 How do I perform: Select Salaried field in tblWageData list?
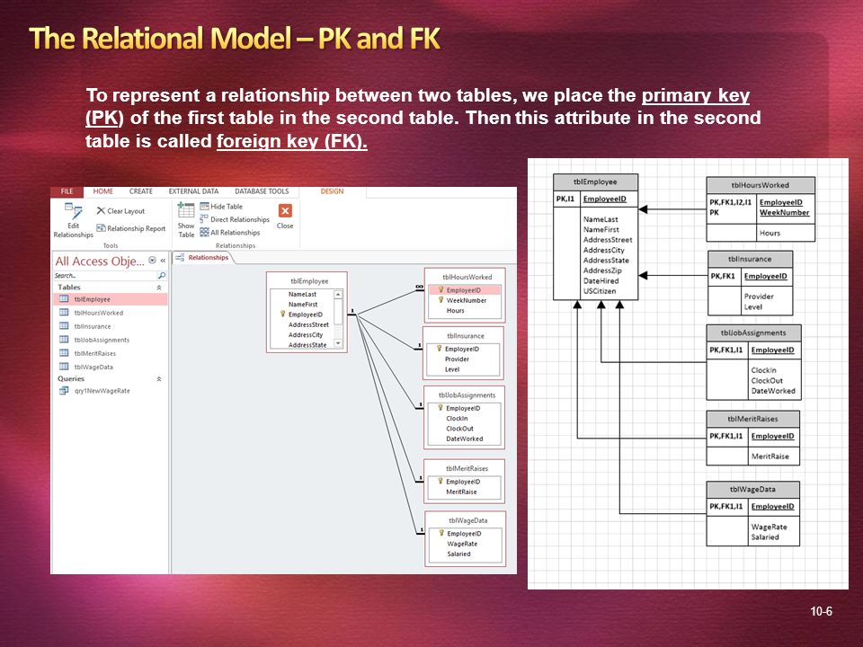pos(458,554)
